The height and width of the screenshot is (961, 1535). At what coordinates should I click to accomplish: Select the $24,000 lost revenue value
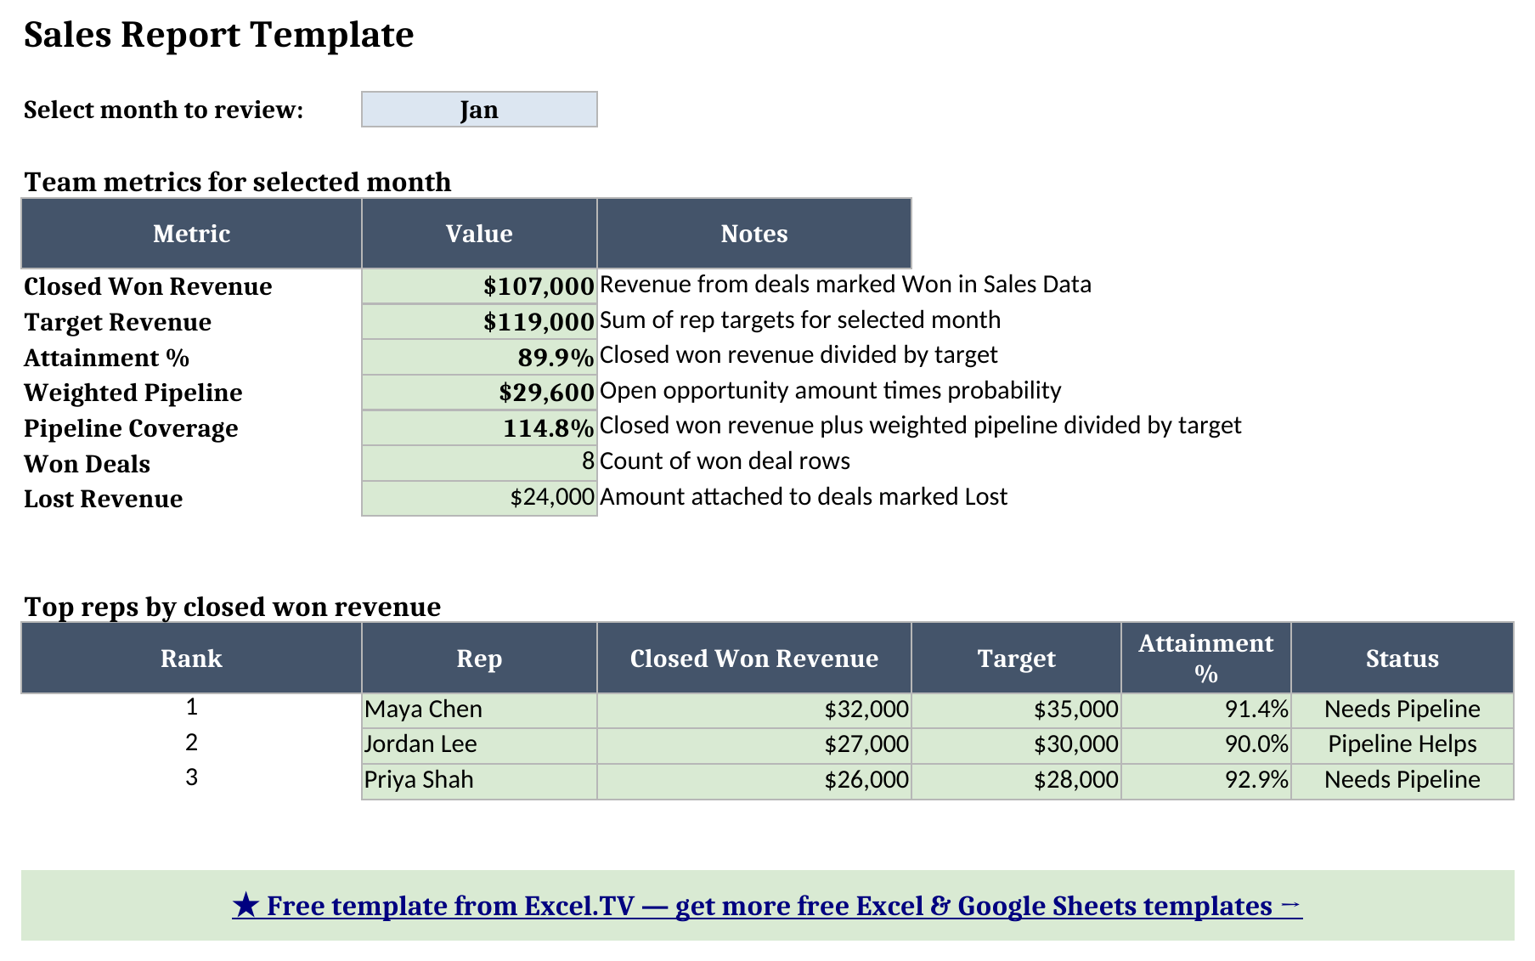[x=479, y=499]
